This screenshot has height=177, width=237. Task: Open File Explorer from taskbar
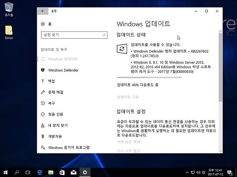[51, 172]
